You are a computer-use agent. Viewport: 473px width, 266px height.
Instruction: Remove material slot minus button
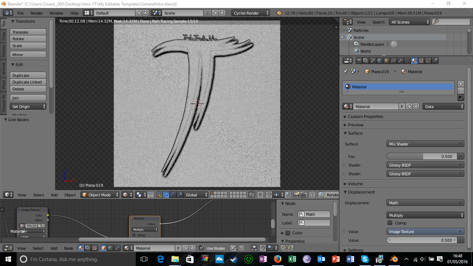click(461, 91)
